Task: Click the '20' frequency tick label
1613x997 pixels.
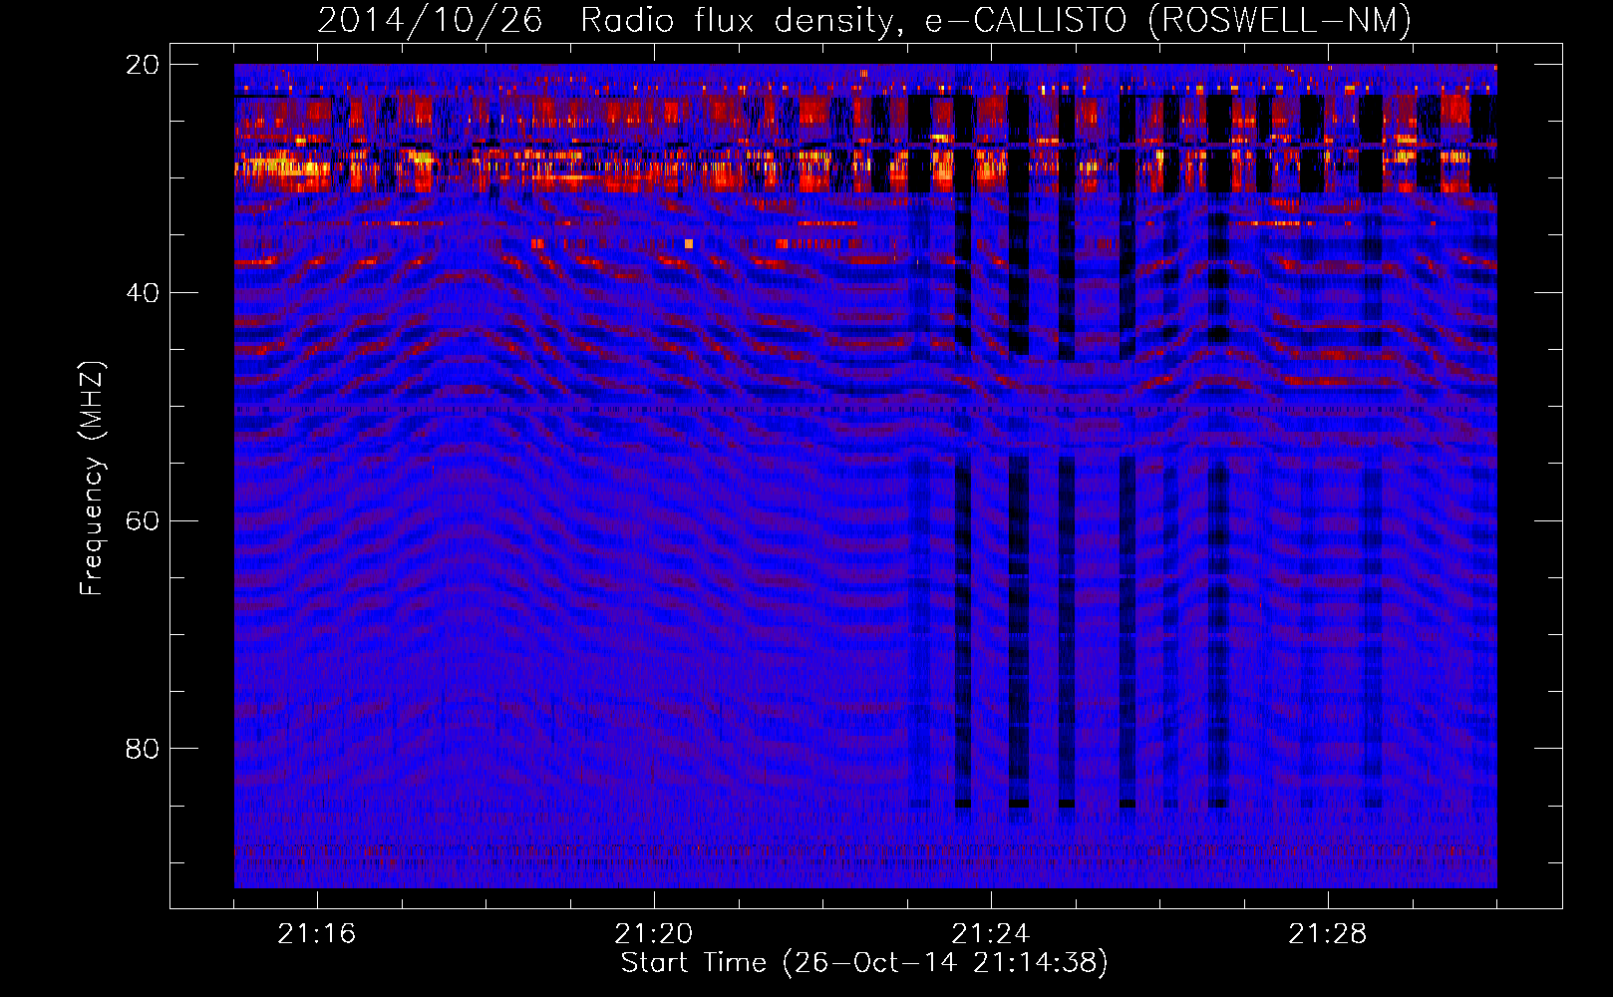Action: [x=143, y=65]
